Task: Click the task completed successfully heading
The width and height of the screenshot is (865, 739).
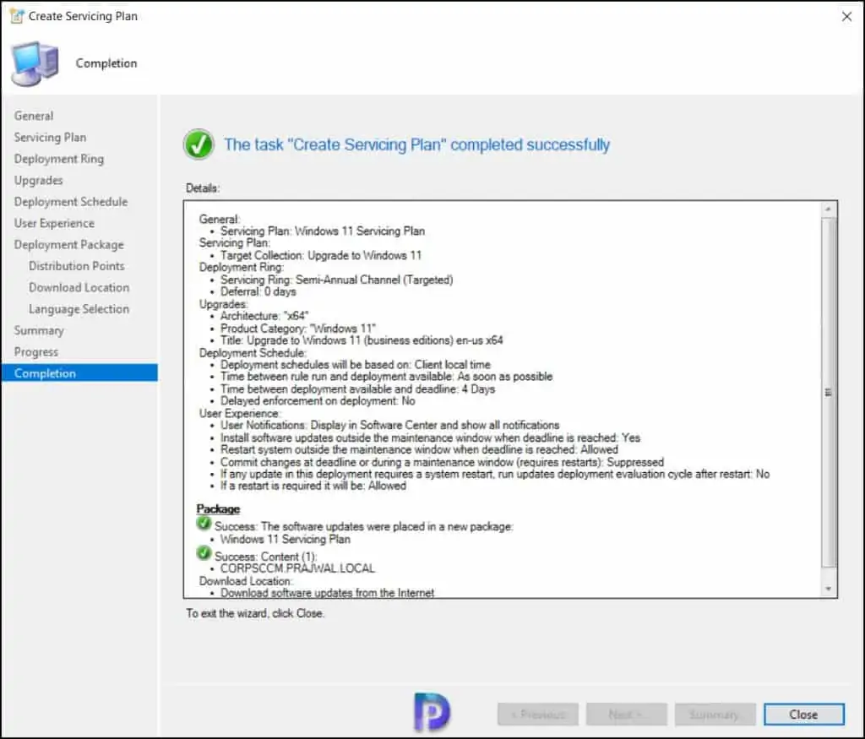Action: 417,144
